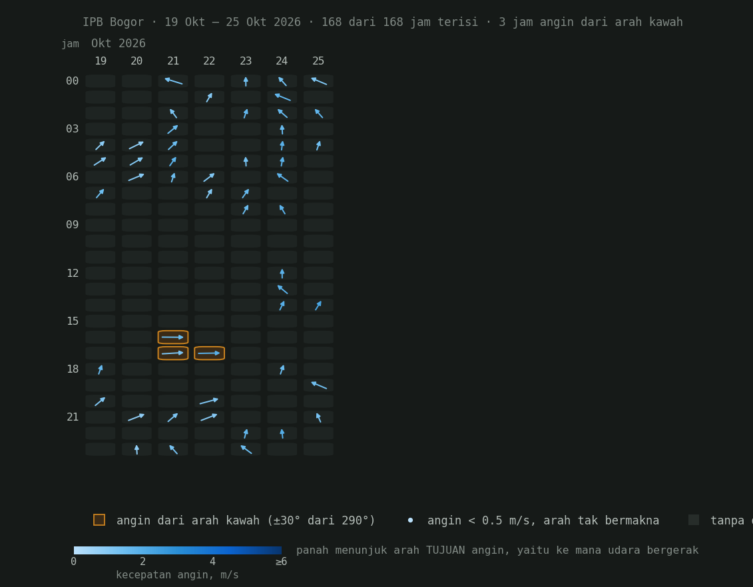Click the hour label 15
Screen dimensions: 753x587
coord(73,321)
